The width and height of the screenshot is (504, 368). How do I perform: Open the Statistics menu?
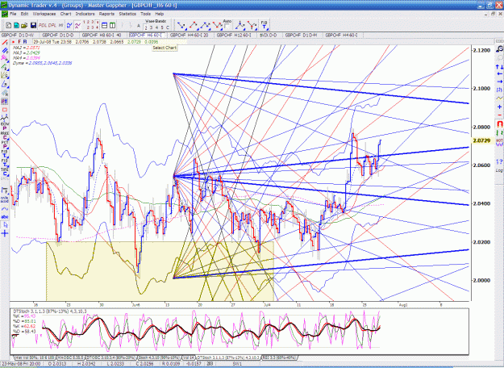[127, 14]
